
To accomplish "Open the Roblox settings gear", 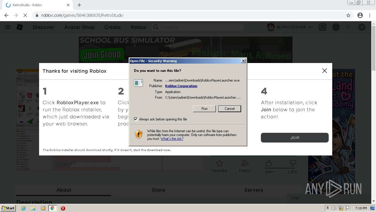I will pos(362,27).
